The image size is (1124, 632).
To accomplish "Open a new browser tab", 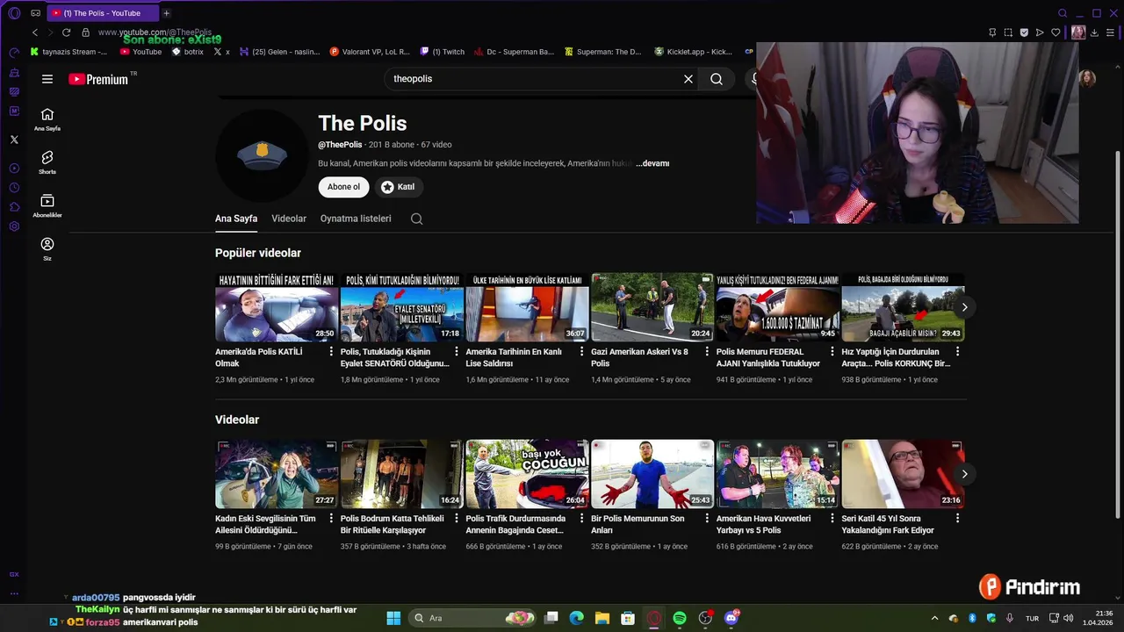I will point(167,13).
